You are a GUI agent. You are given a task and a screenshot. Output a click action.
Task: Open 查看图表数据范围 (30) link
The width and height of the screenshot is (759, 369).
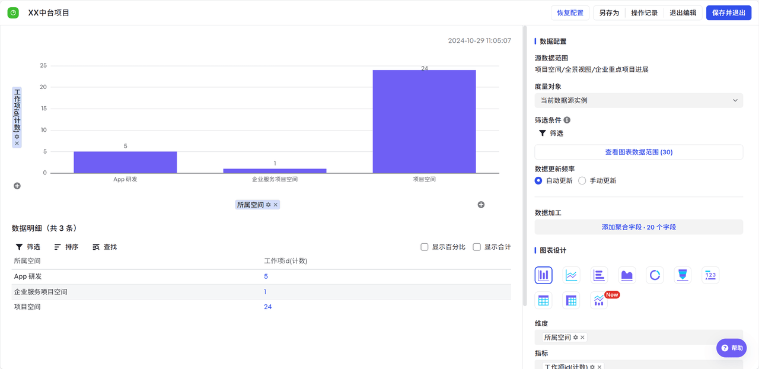point(639,152)
